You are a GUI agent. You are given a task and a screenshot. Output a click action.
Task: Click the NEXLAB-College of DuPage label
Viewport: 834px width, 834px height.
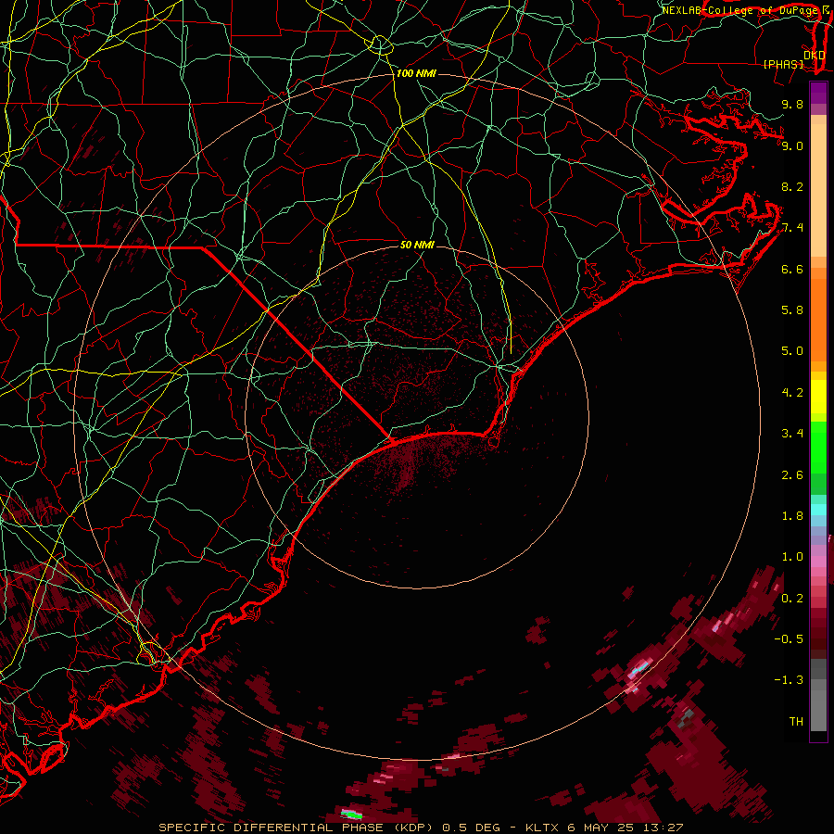(x=740, y=10)
